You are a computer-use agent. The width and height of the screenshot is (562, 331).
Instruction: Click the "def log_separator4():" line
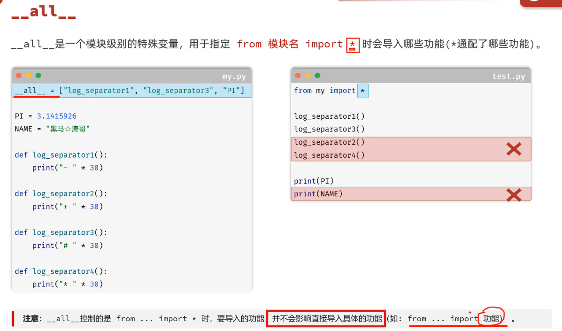61,271
